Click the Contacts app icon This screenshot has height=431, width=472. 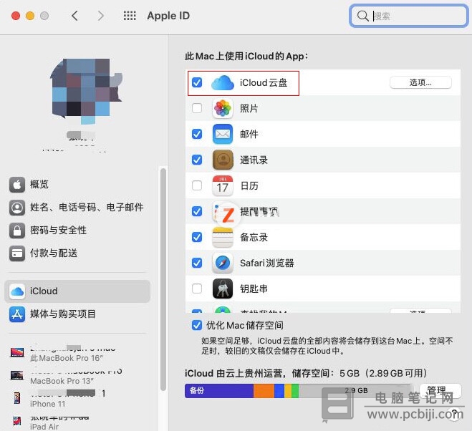tap(223, 160)
